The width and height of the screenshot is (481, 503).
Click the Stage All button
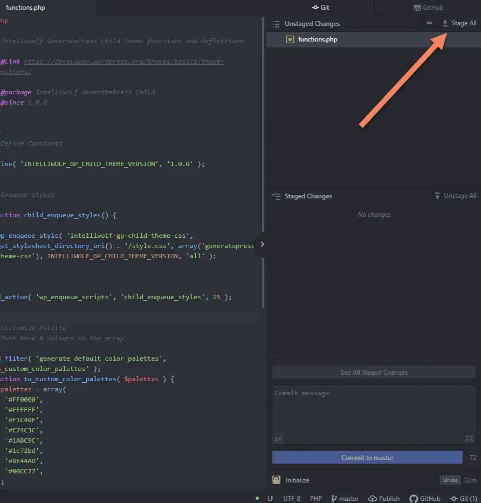[459, 23]
